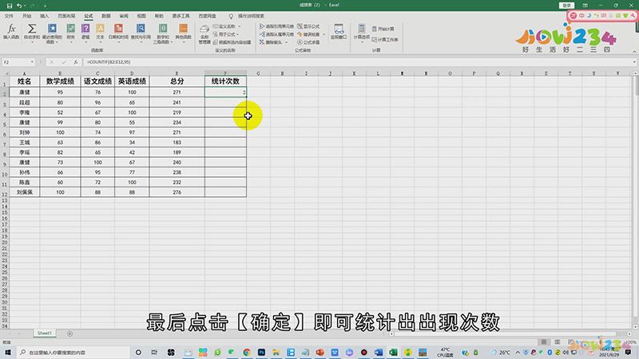Open the File tab

pos(9,16)
